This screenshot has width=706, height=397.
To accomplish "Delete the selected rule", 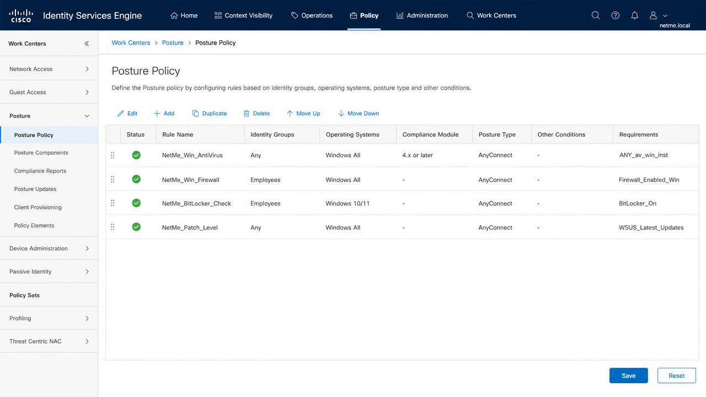I will (x=256, y=114).
